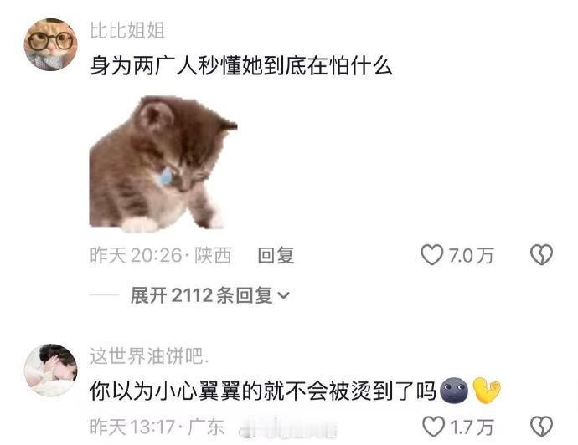578x445 pixels.
Task: Open the cat-with-glasses avatar of 比比姐姐
Action: pyautogui.click(x=50, y=44)
